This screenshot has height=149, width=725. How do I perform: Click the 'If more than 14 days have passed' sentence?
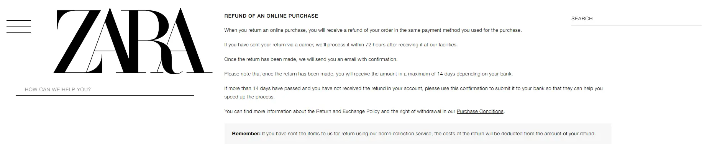click(x=413, y=88)
